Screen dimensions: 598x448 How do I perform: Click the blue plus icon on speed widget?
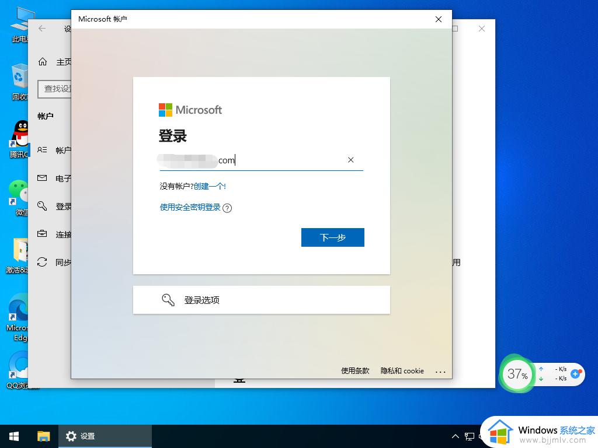click(x=575, y=374)
